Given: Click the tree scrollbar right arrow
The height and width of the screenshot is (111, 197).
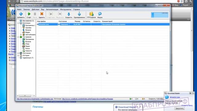Looking at the screenshot, I should click(34, 96).
